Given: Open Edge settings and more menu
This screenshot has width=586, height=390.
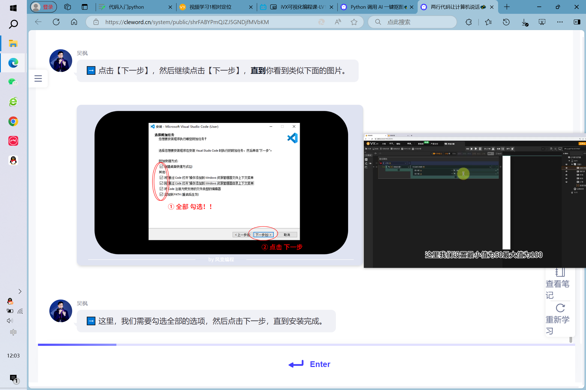Looking at the screenshot, I should point(560,22).
